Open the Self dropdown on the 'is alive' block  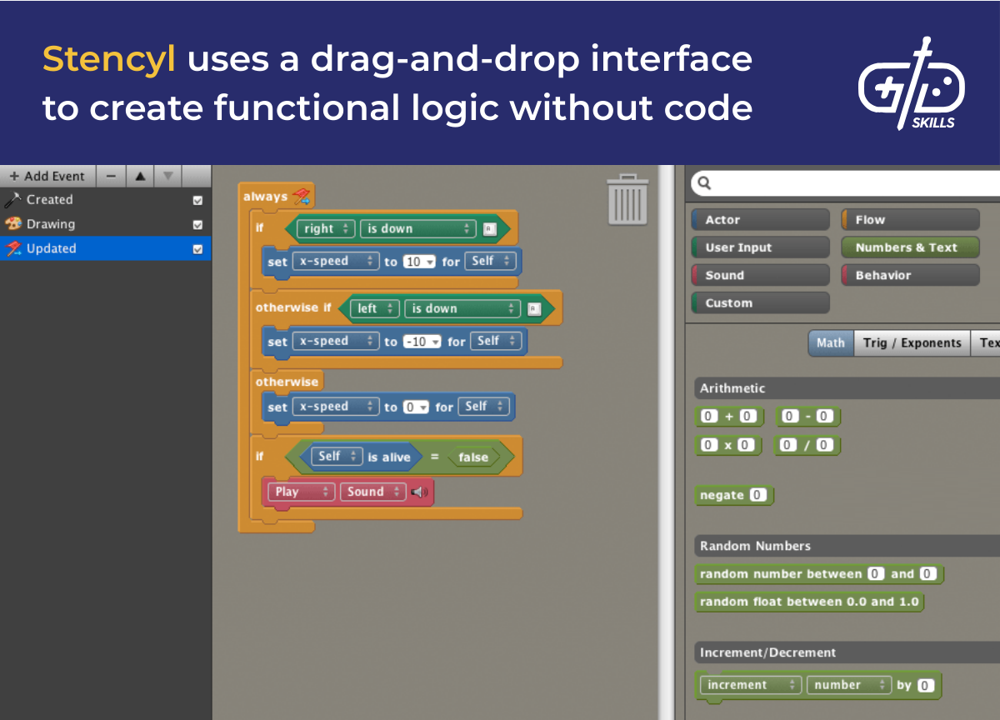tap(351, 456)
